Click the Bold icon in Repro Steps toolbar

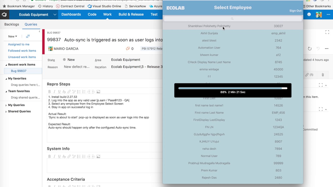49,92
